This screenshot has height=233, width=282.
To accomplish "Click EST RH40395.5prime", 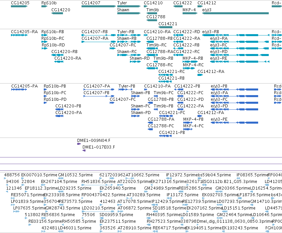I will tap(163, 215).
